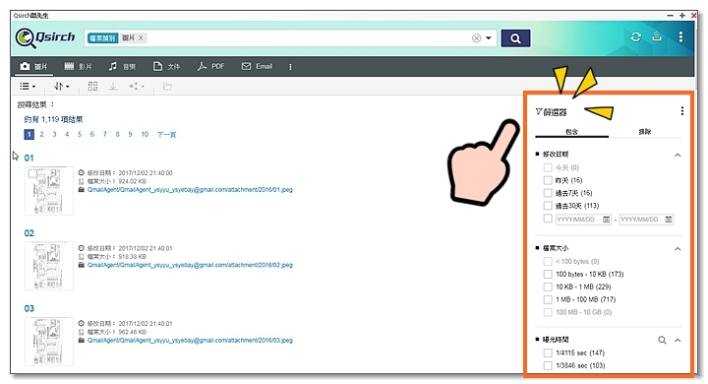Image resolution: width=708 pixels, height=384 pixels.
Task: Open more categories dots after the Email tab
Action: (x=290, y=67)
